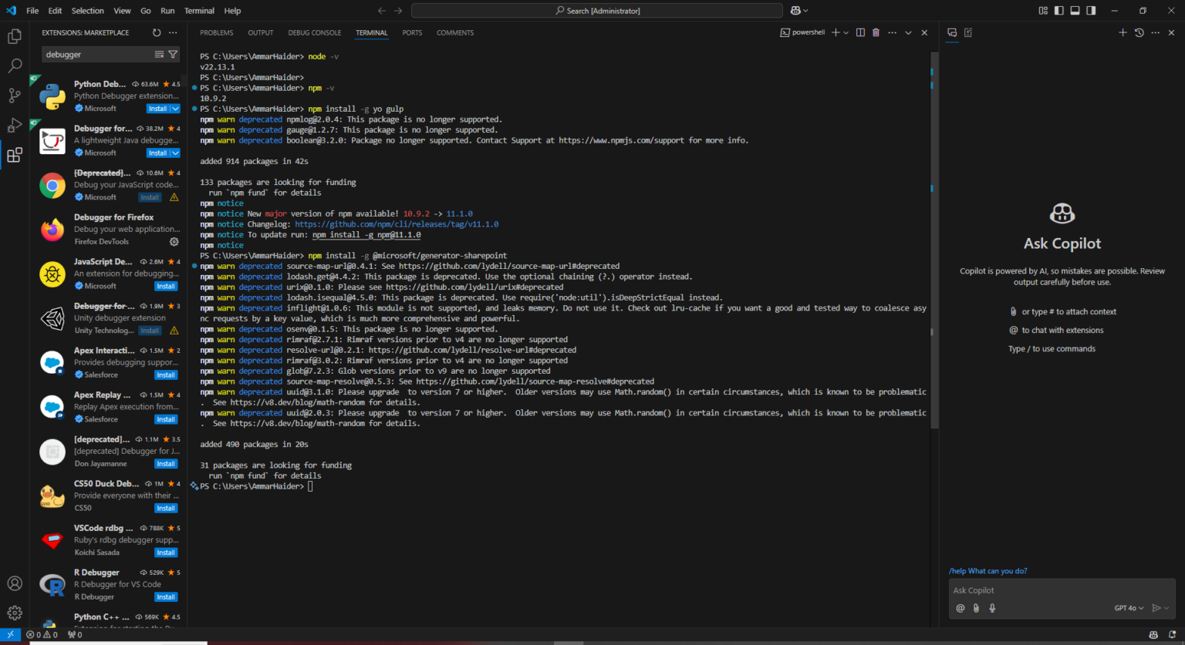The width and height of the screenshot is (1185, 645).
Task: Open the Source Control view
Action: coord(15,96)
